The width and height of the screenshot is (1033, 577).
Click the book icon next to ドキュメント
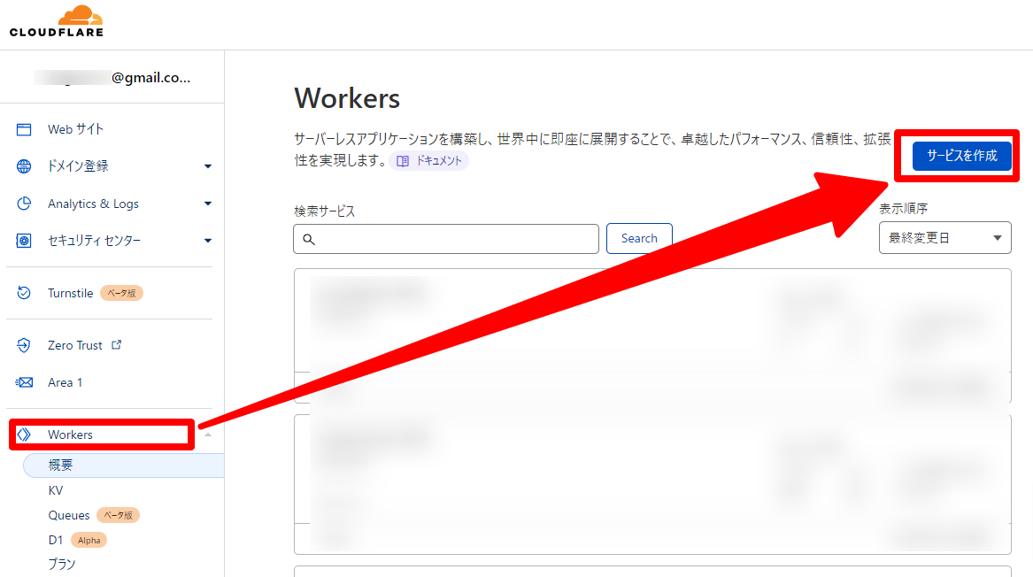tap(403, 161)
